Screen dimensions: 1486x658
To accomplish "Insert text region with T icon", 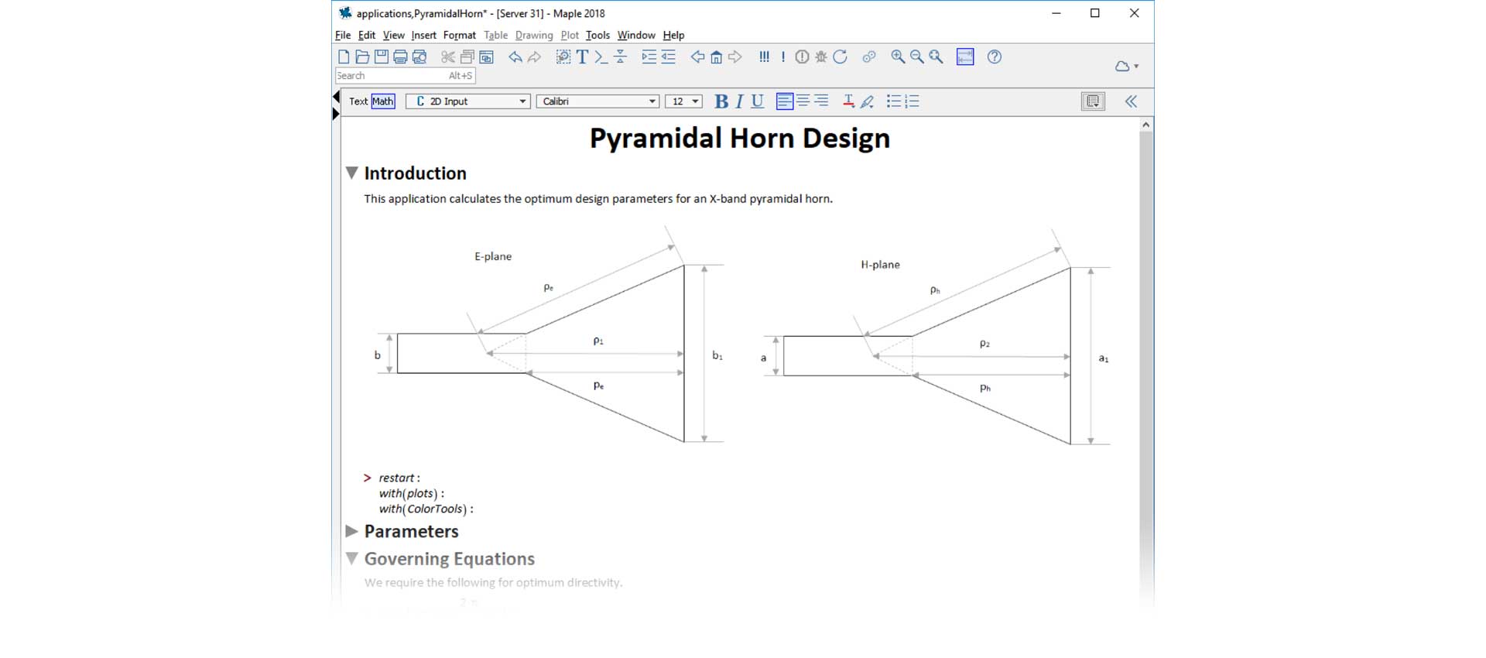I will point(582,57).
